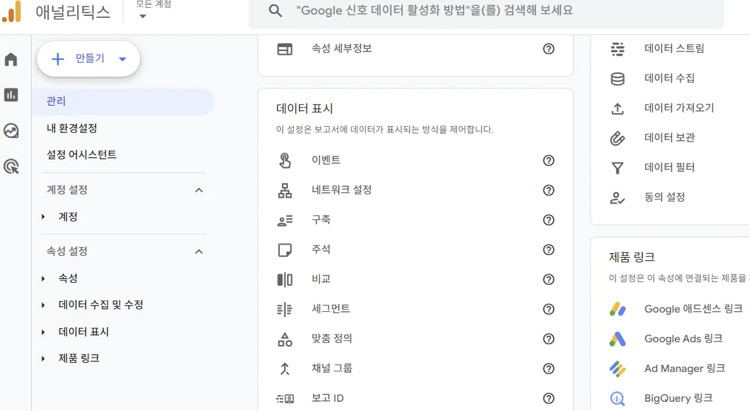The width and height of the screenshot is (750, 411).
Task: Open help for 이벤트 row
Action: [x=549, y=161]
